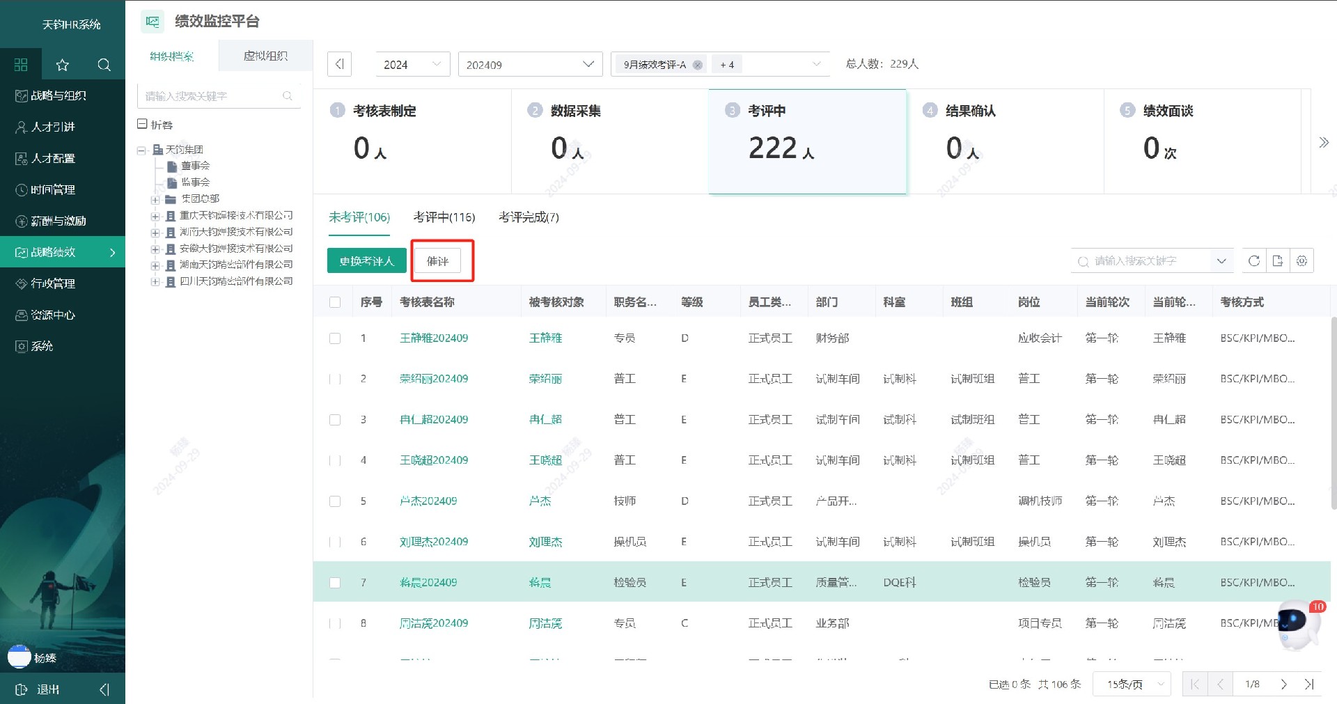Expand the 重庆 company tree node
This screenshot has height=704, width=1337.
tap(155, 217)
